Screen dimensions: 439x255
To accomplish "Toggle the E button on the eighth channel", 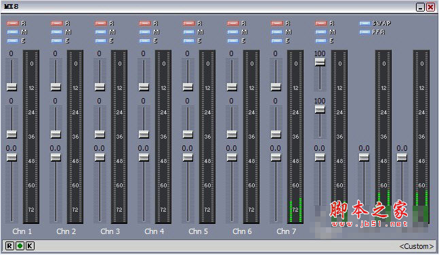I will 321,41.
